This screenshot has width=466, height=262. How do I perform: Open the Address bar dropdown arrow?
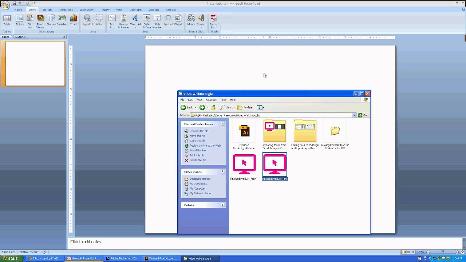(354, 115)
